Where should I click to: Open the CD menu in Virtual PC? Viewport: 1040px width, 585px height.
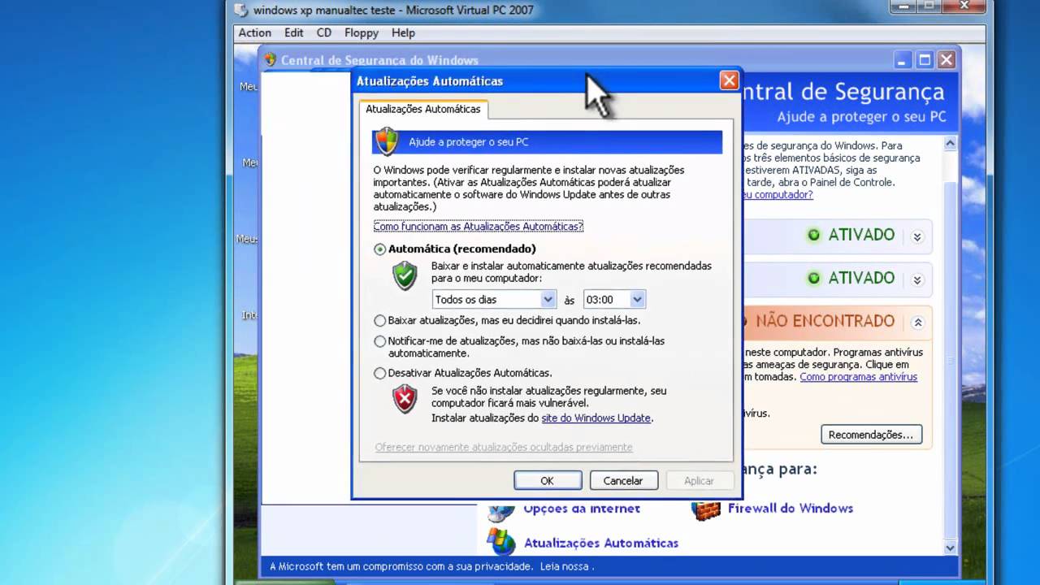[x=324, y=33]
